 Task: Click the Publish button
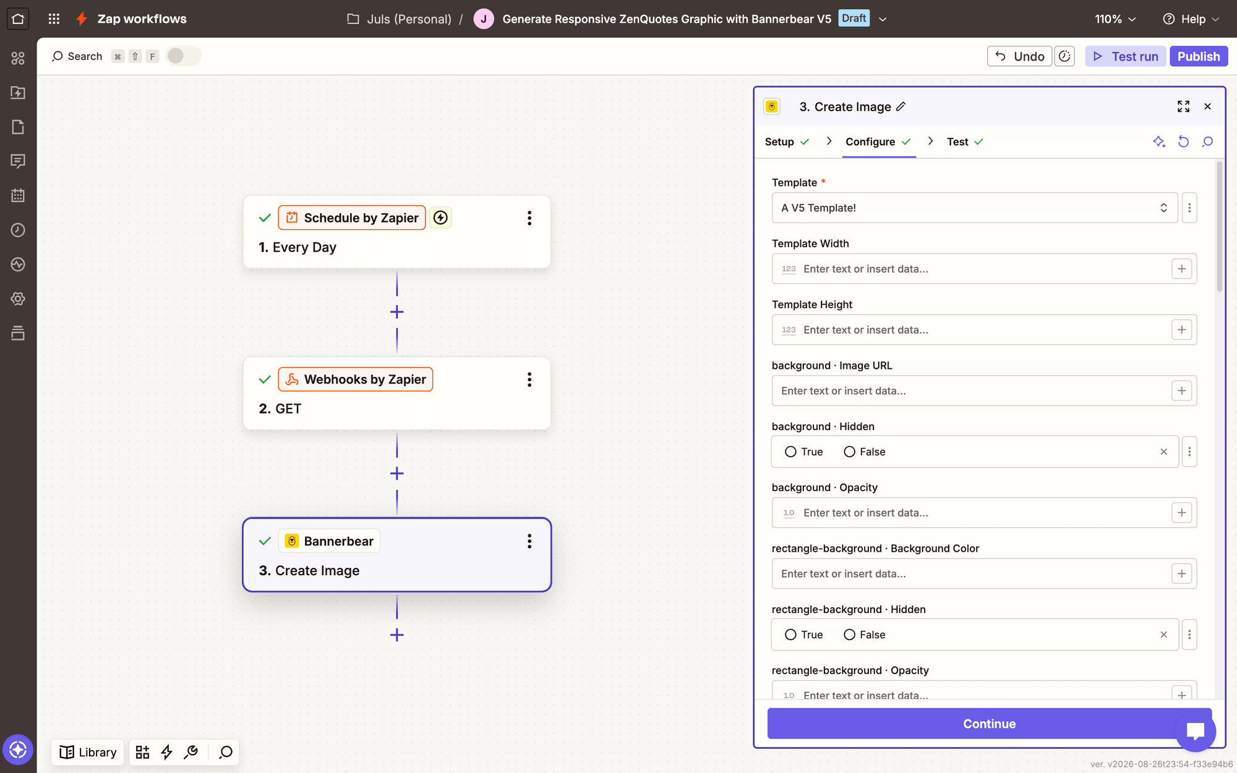1198,56
